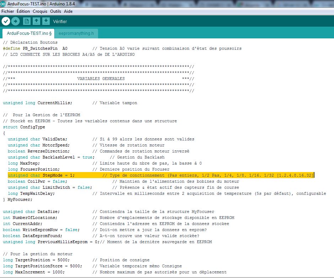This screenshot has height=278, width=334.
Task: Click the '// Déclaration Boutons' comment
Action: click(30, 42)
